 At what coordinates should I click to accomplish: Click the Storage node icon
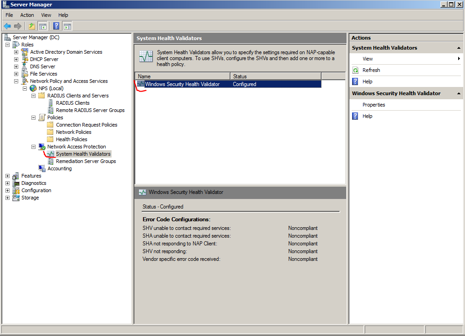click(x=16, y=198)
